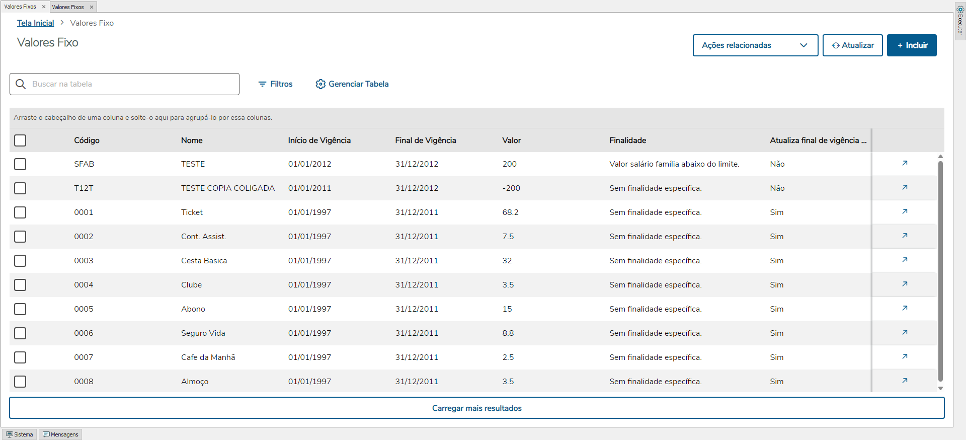Click Carregar mais resultados button

click(476, 408)
